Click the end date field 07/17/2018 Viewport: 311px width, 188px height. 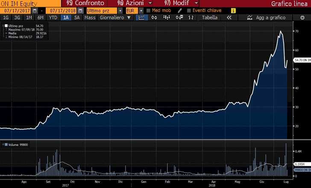62,11
